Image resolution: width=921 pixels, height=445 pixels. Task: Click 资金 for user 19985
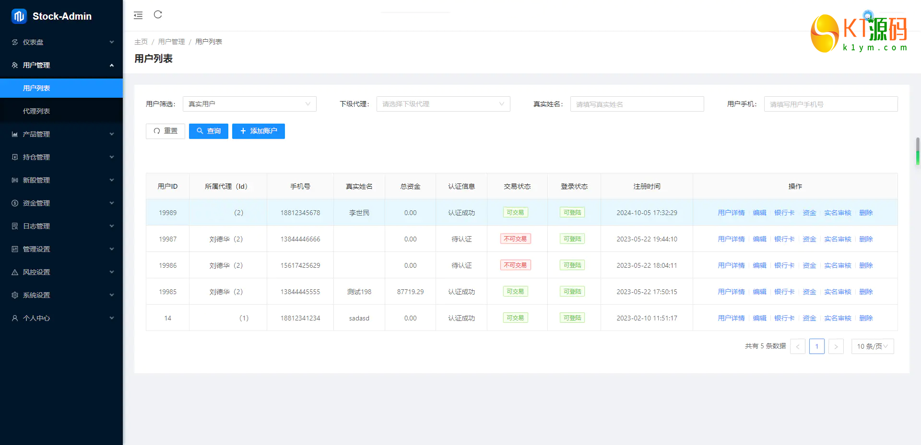pyautogui.click(x=809, y=292)
